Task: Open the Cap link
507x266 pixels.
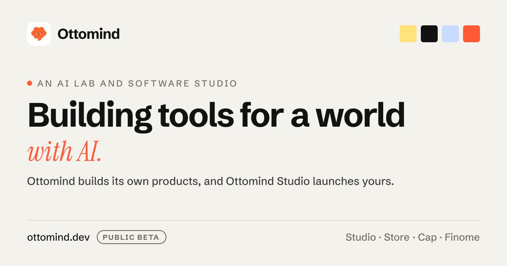Action: 427,238
